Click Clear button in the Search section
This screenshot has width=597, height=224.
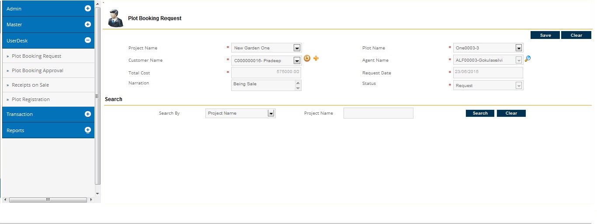click(x=511, y=113)
